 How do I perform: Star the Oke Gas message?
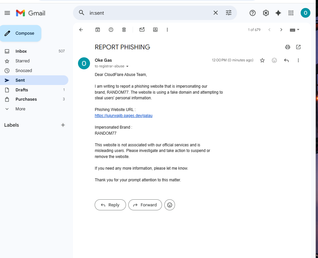[x=262, y=60]
